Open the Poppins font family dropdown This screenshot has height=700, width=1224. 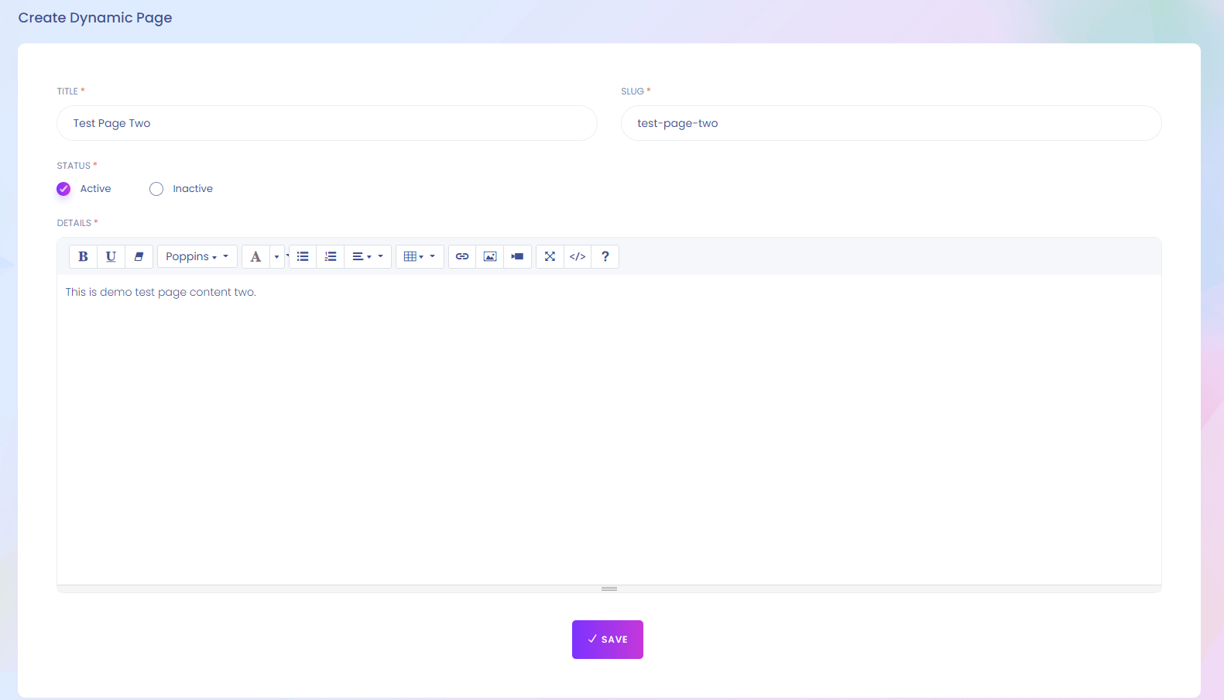pyautogui.click(x=197, y=256)
